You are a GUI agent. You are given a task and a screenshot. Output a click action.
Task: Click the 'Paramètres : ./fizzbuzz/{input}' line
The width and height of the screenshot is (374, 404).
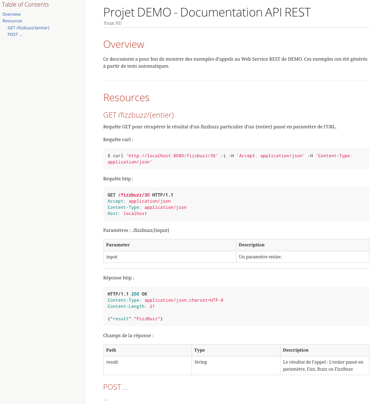(136, 230)
